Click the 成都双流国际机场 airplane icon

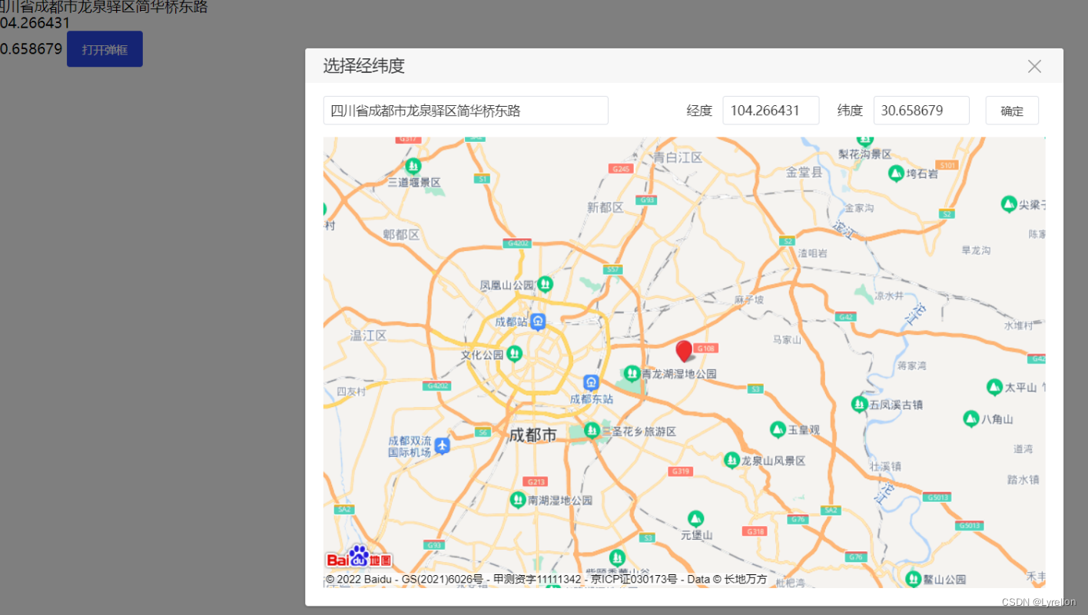coord(442,445)
